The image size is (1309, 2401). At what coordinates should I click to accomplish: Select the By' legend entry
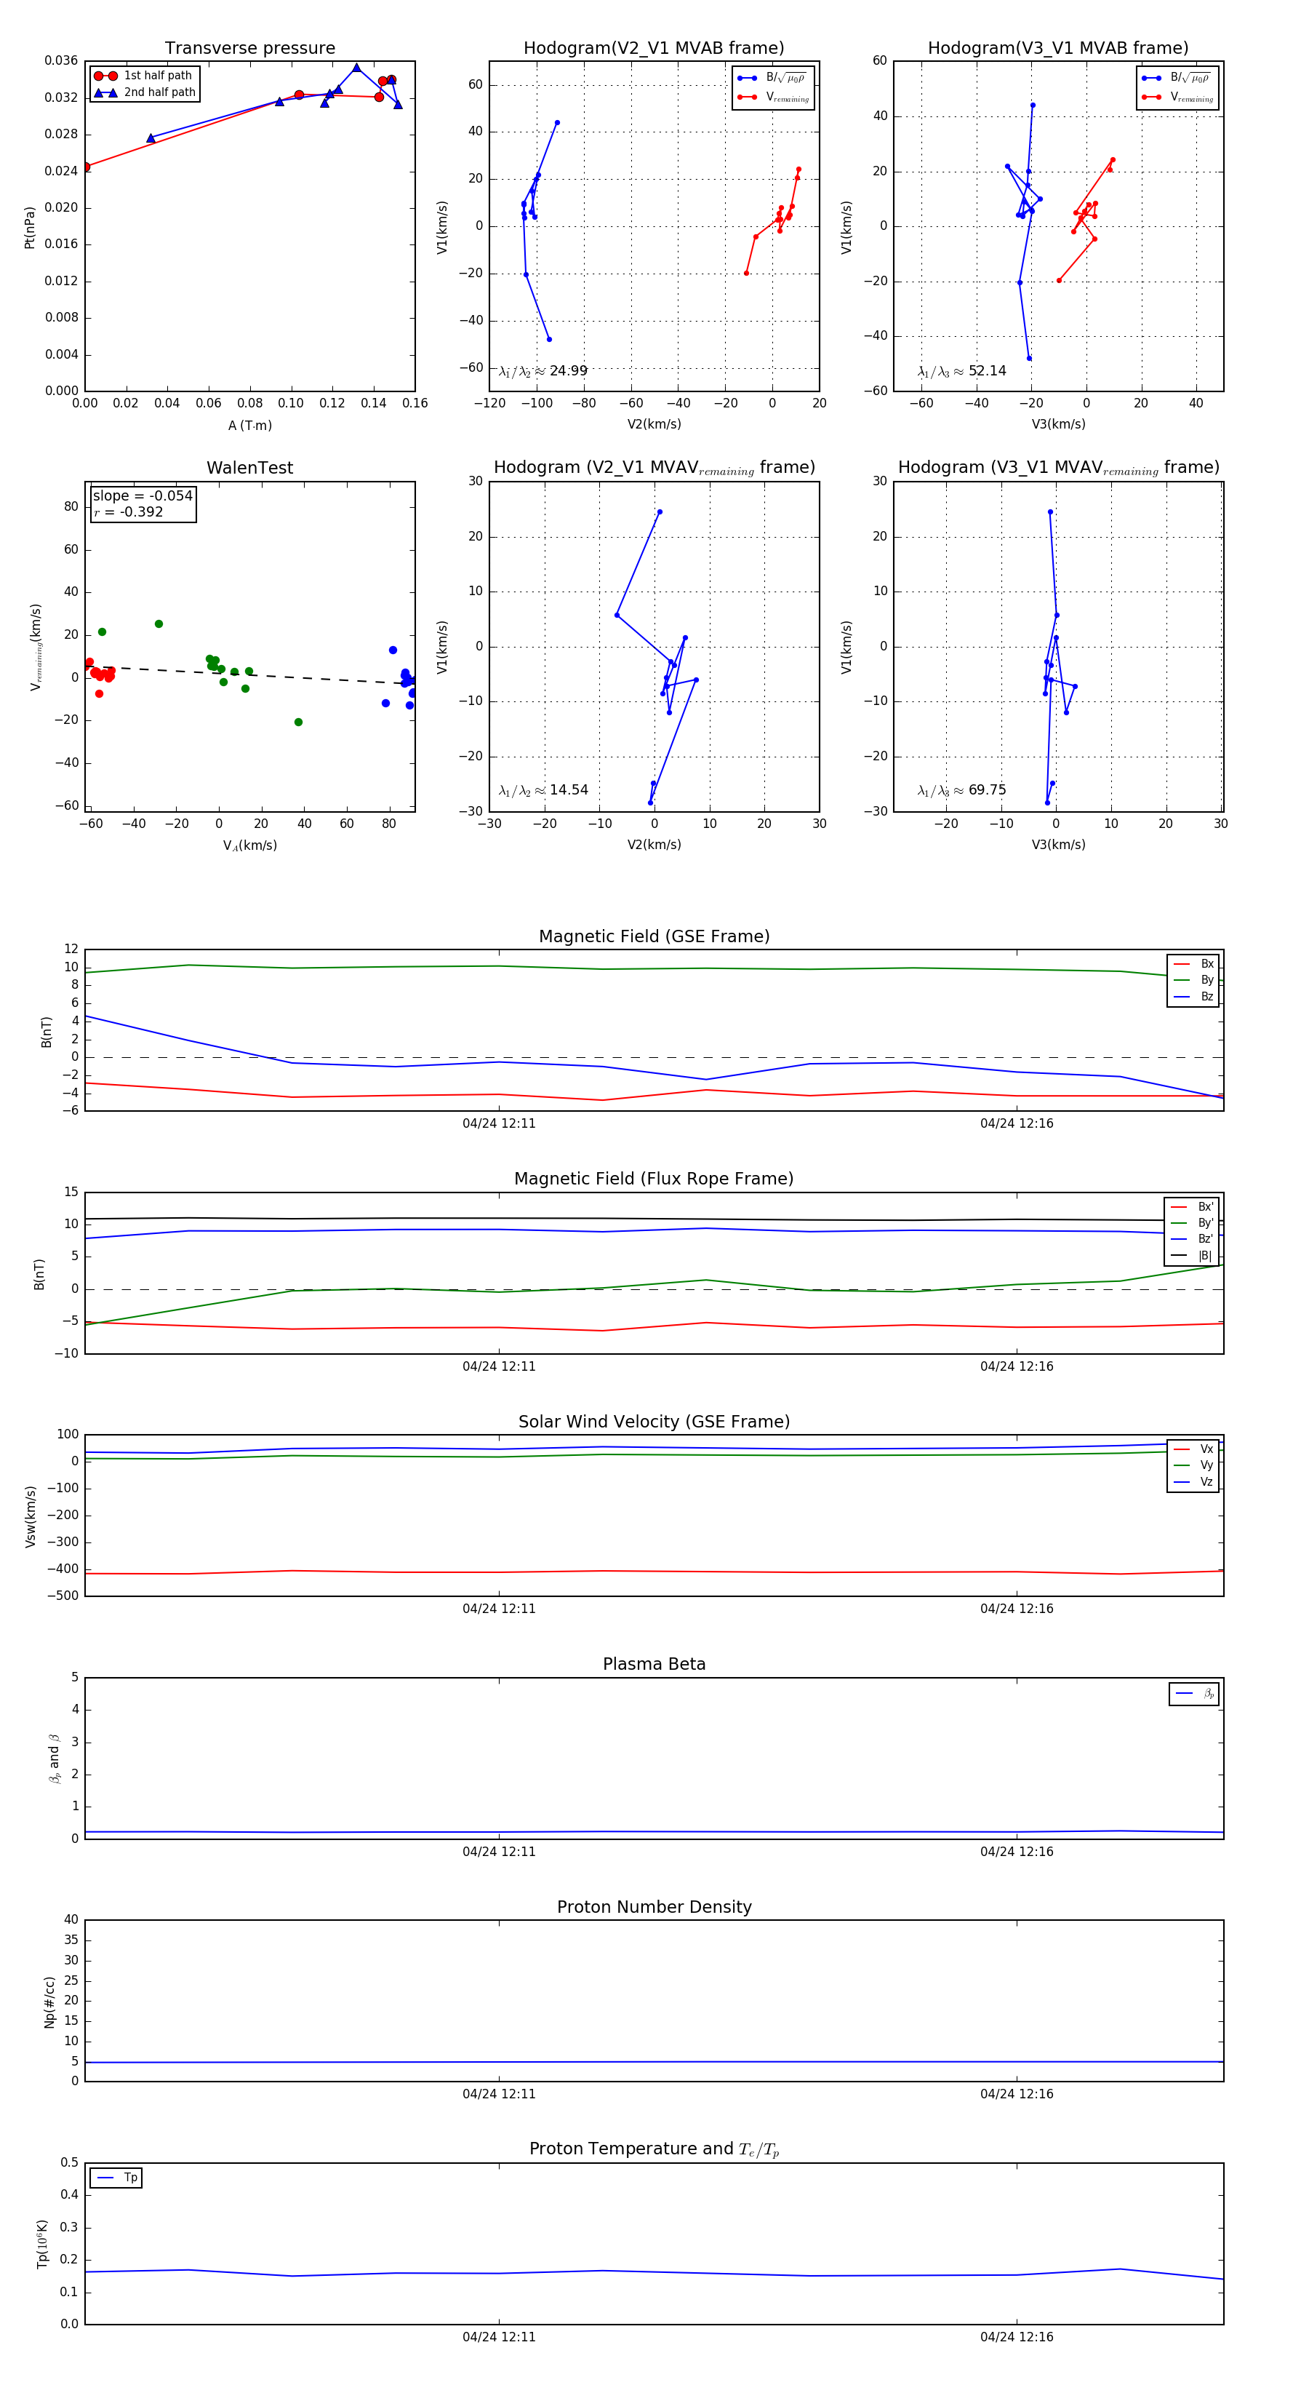(1192, 1223)
